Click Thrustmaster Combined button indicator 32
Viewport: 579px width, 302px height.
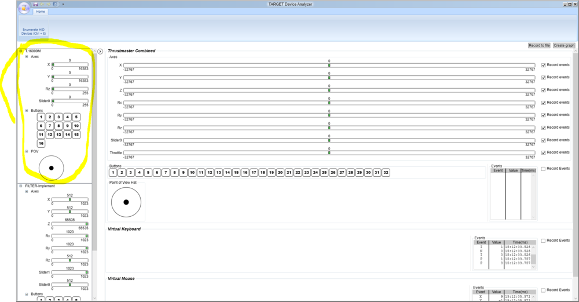pos(386,172)
